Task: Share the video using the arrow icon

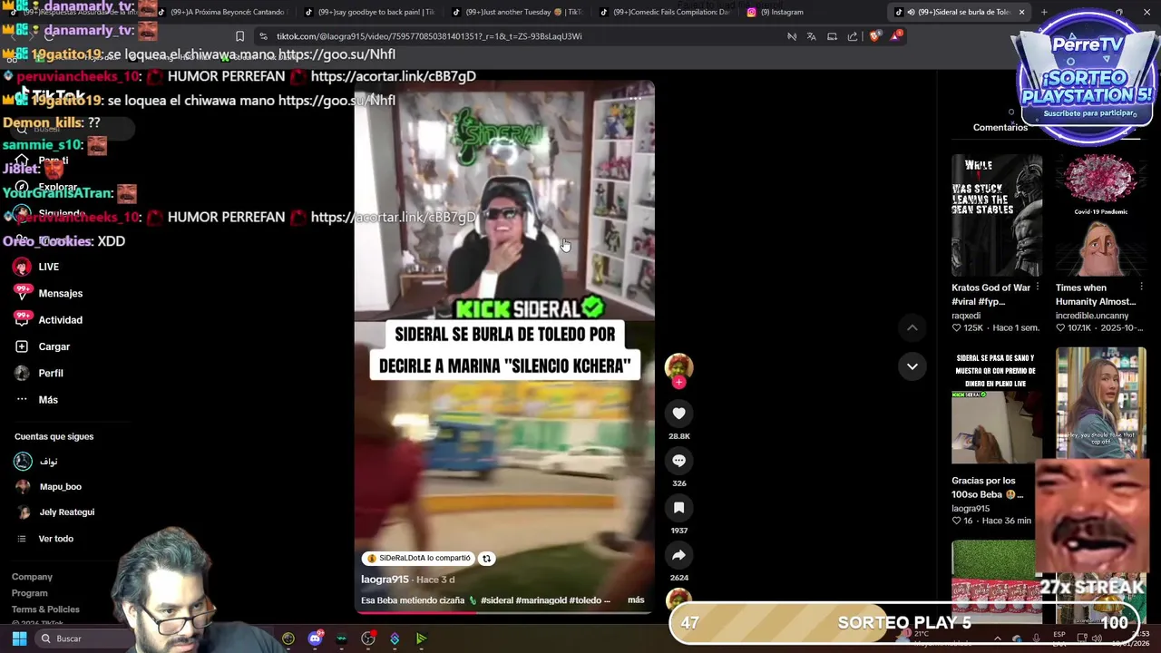Action: click(x=678, y=555)
